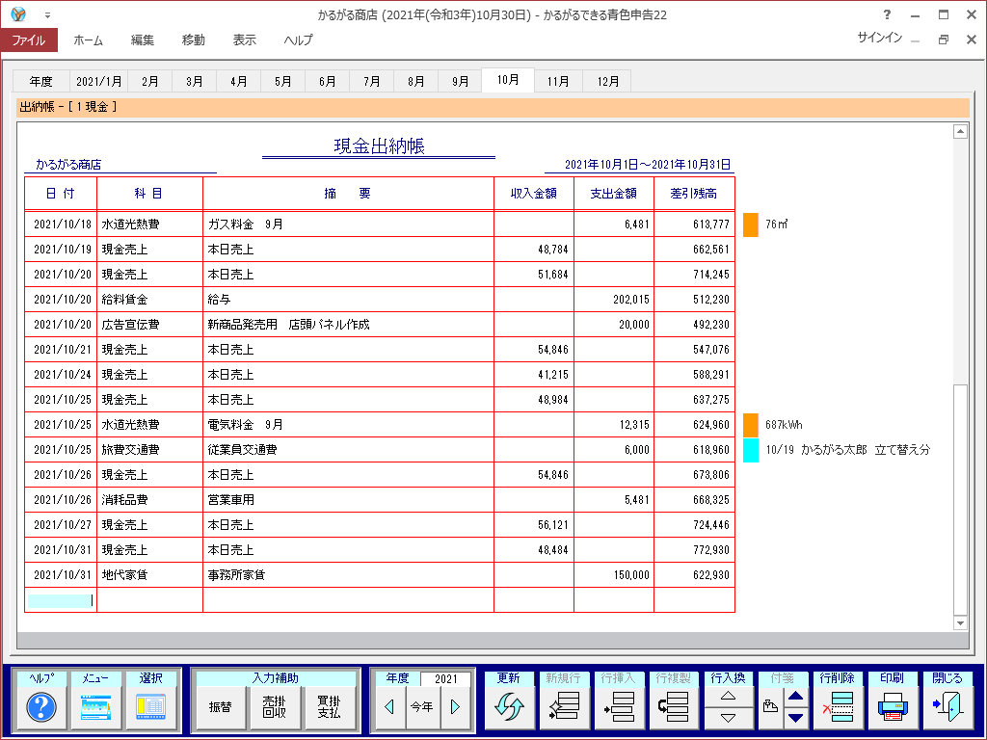Open the 編集 ribbon tab
This screenshot has width=987, height=740.
click(143, 40)
